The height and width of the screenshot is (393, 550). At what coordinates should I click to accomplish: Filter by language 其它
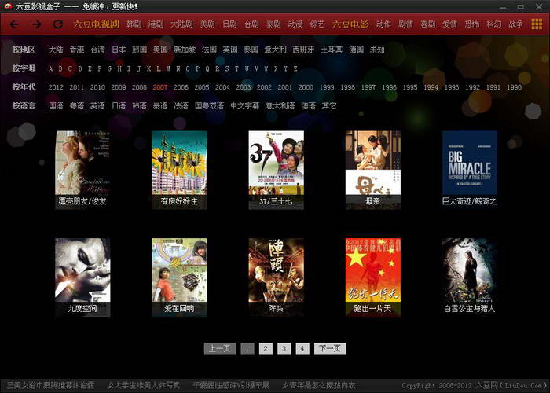329,105
